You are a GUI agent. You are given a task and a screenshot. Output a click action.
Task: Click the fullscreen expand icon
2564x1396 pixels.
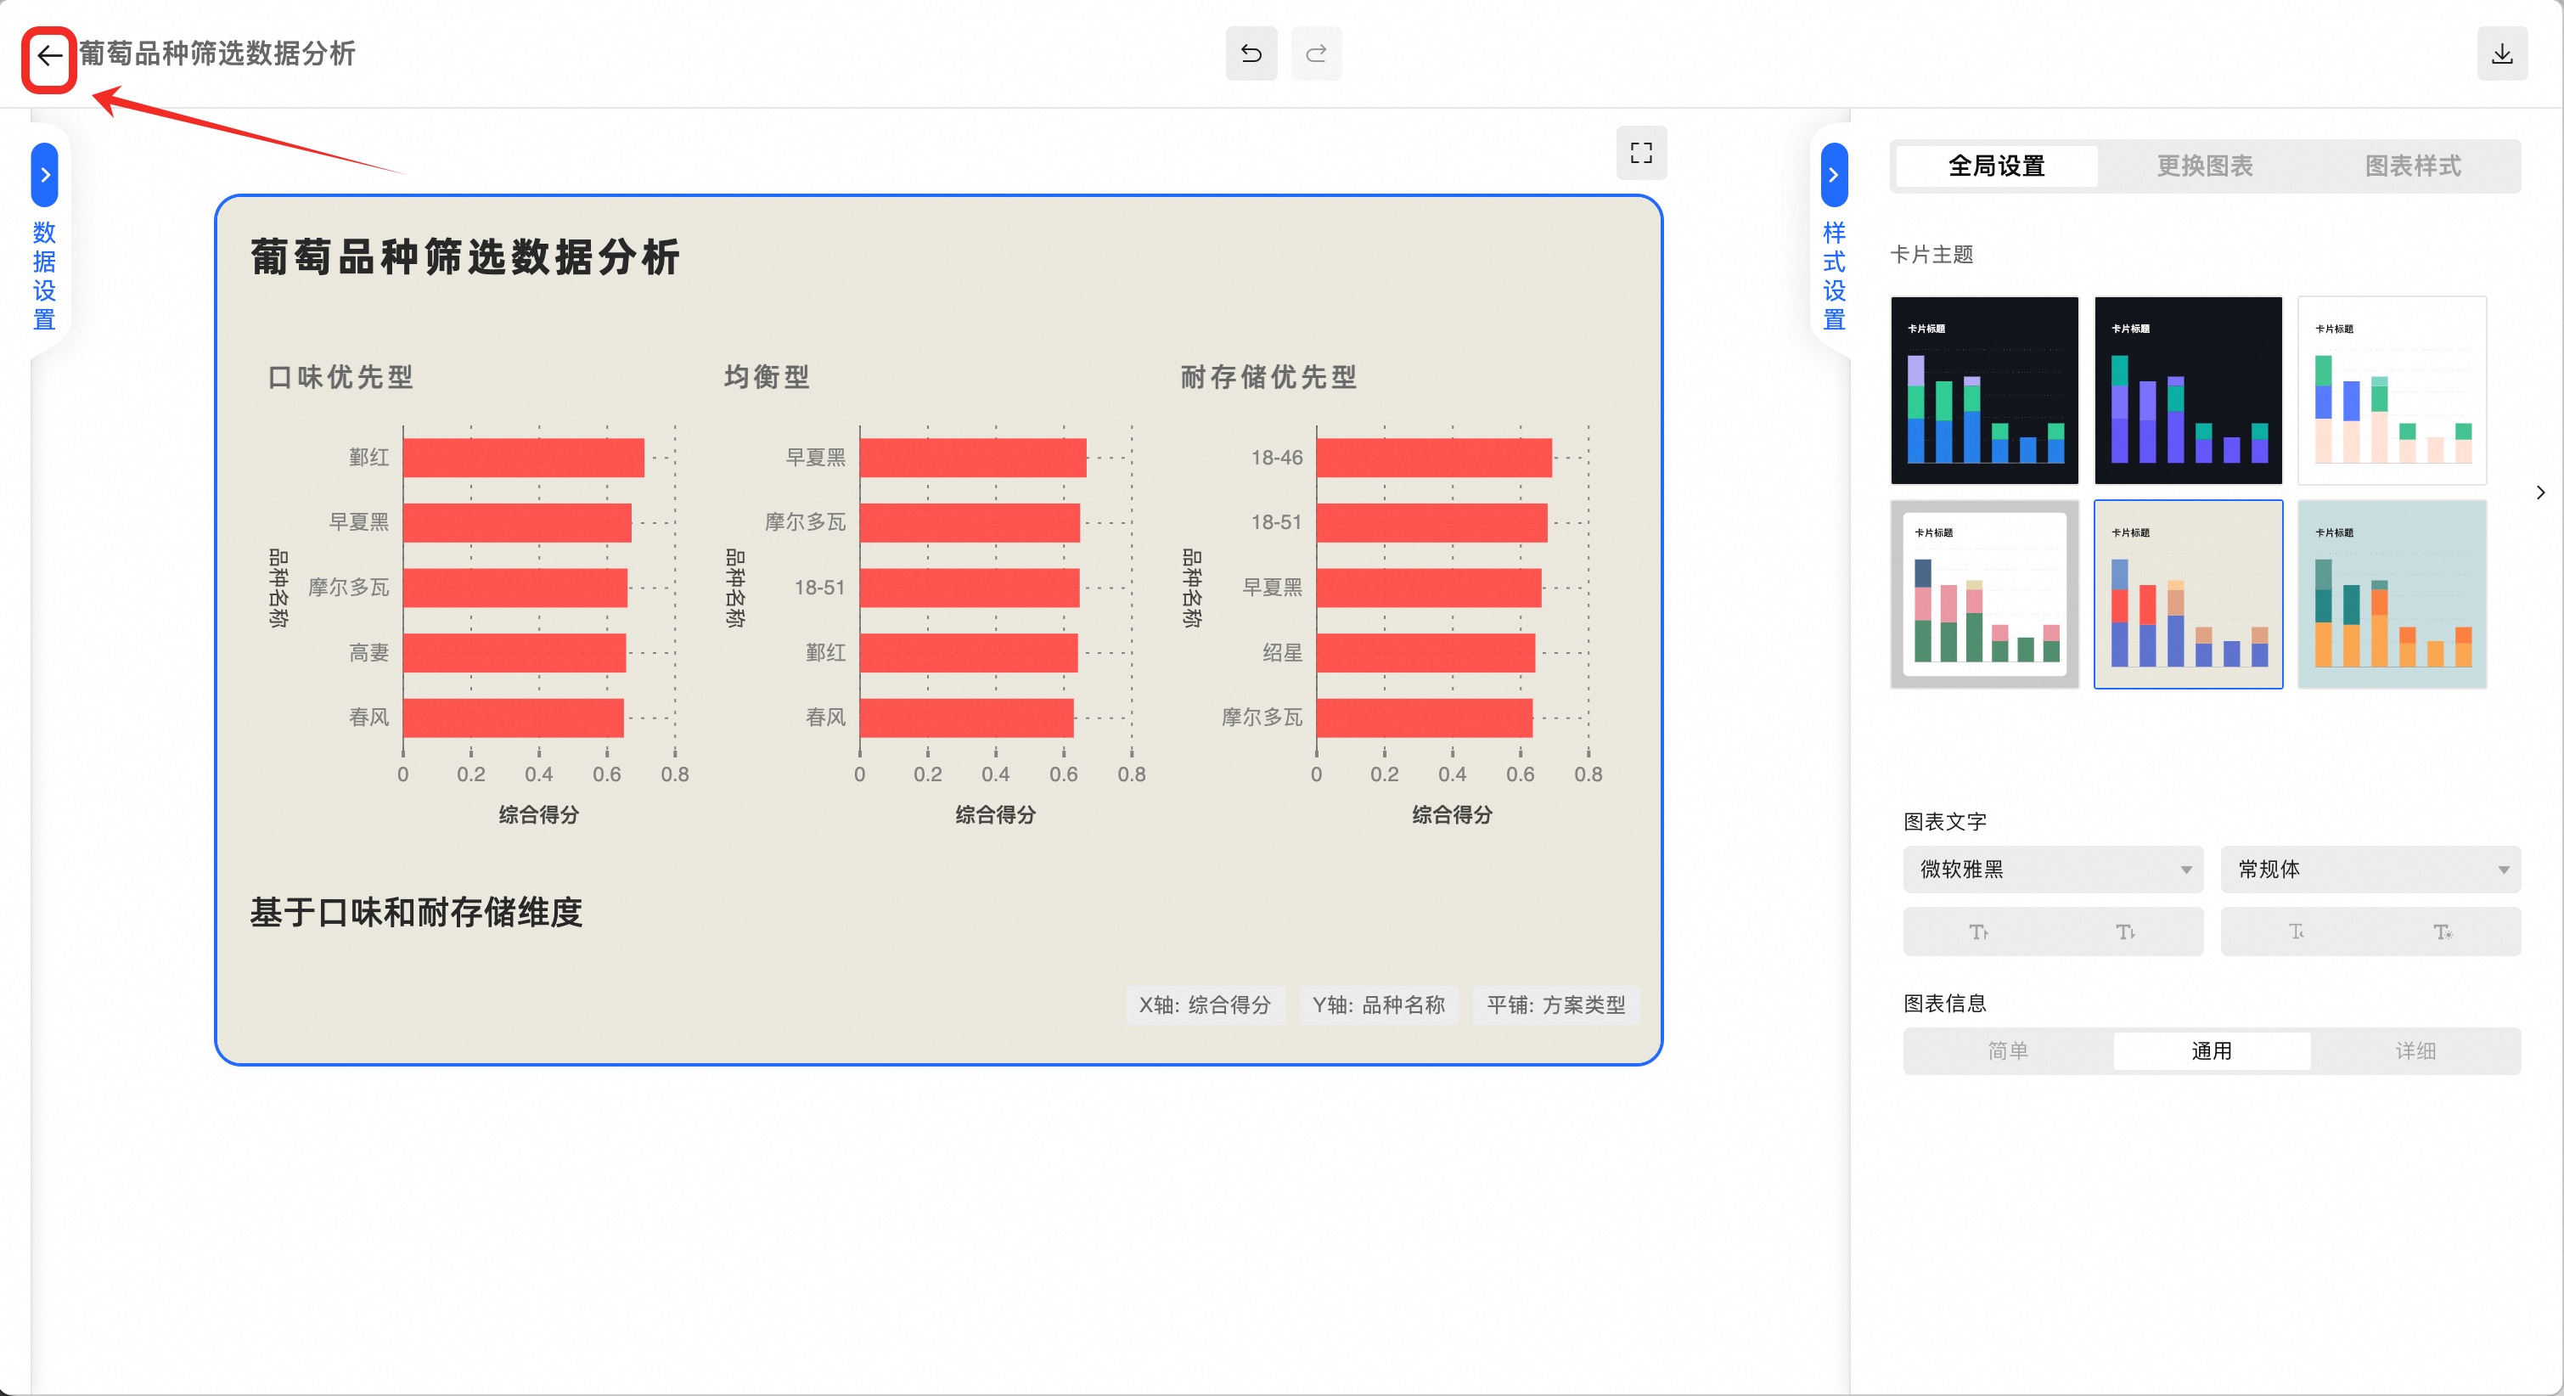tap(1640, 152)
